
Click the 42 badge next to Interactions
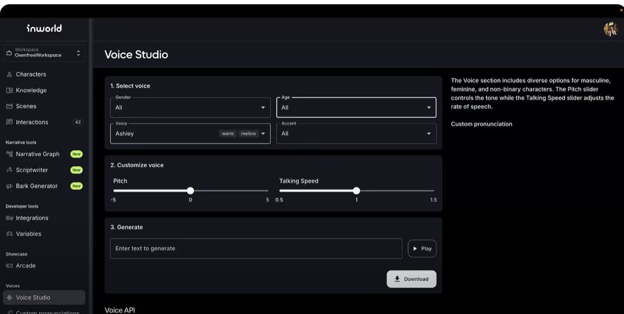78,122
